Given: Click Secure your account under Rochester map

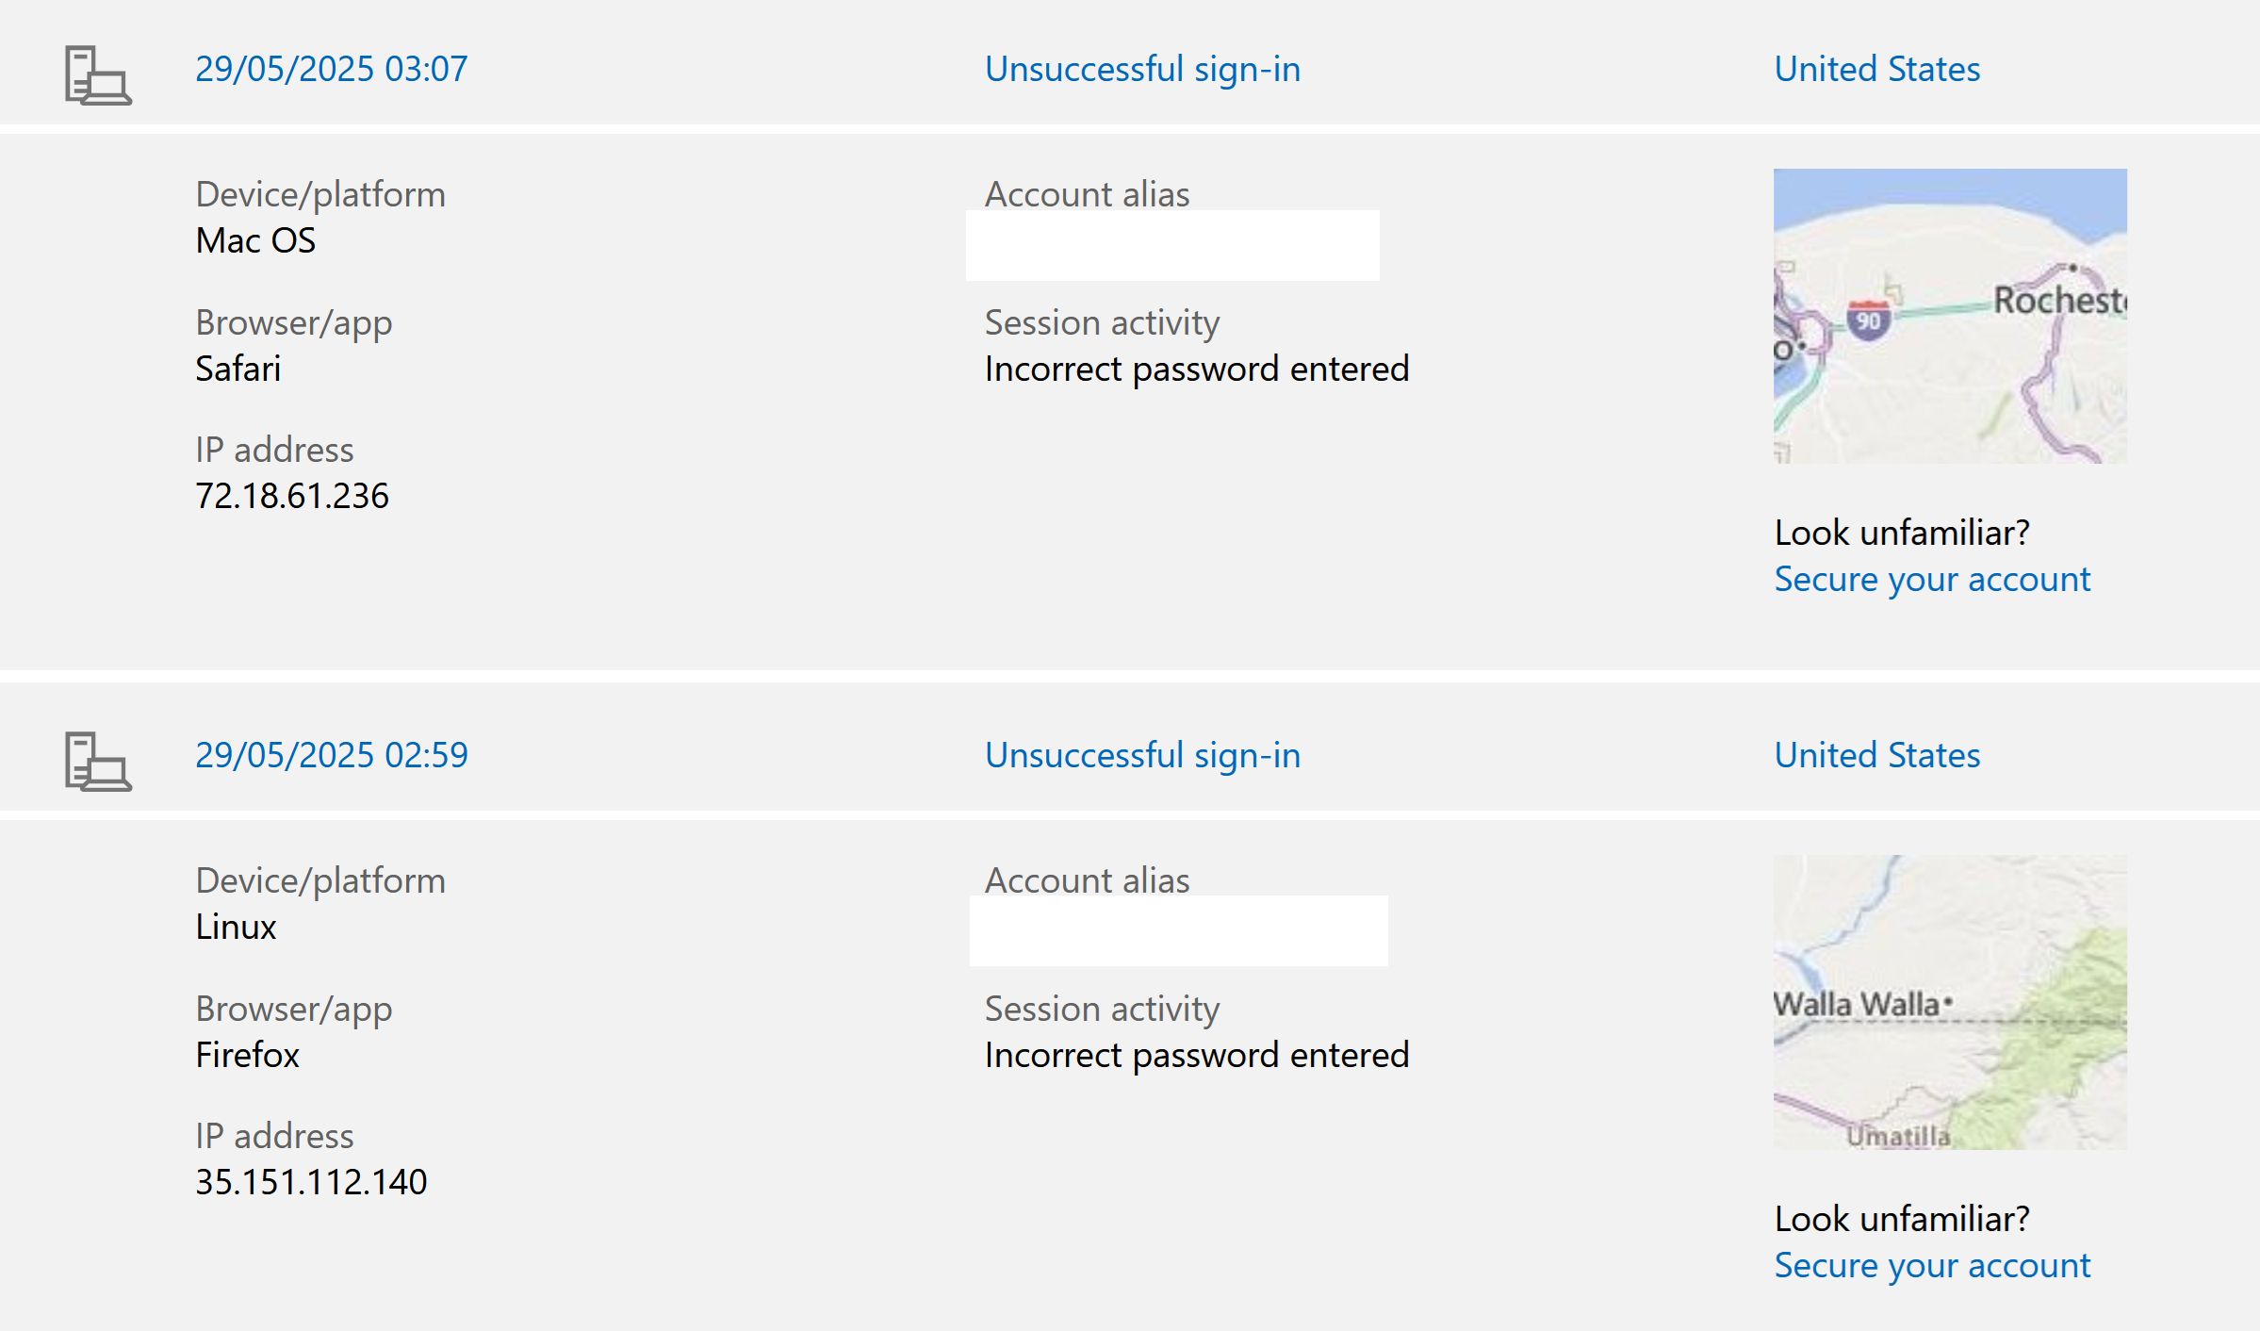Looking at the screenshot, I should tap(1932, 580).
